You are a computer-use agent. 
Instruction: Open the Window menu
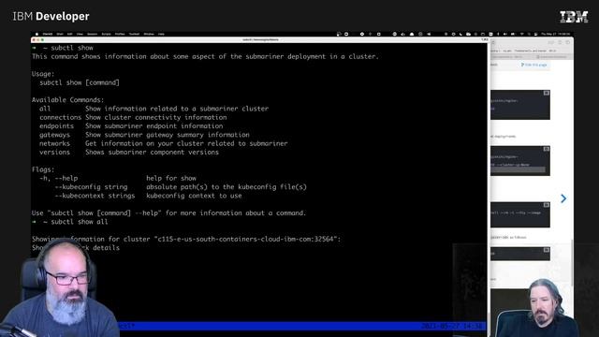pos(149,34)
